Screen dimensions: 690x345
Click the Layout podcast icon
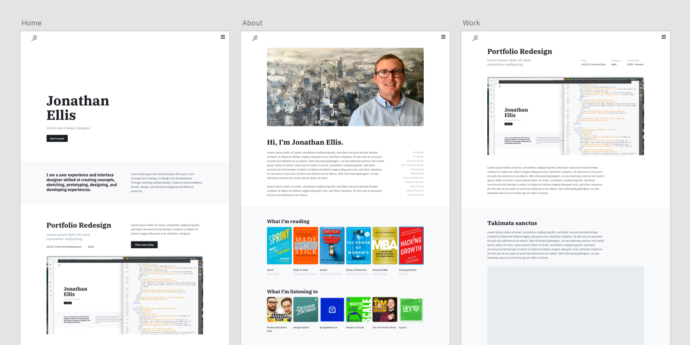pos(411,309)
